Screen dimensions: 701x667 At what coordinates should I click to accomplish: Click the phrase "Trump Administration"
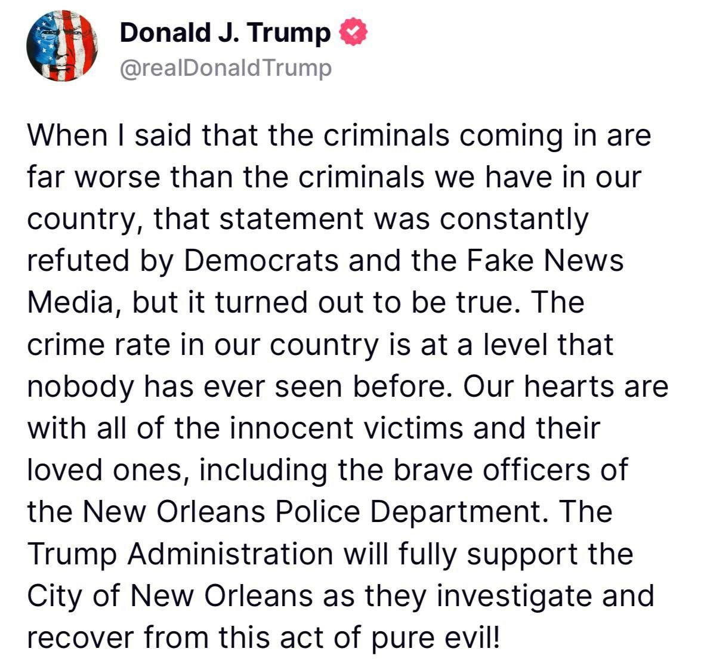pos(180,554)
